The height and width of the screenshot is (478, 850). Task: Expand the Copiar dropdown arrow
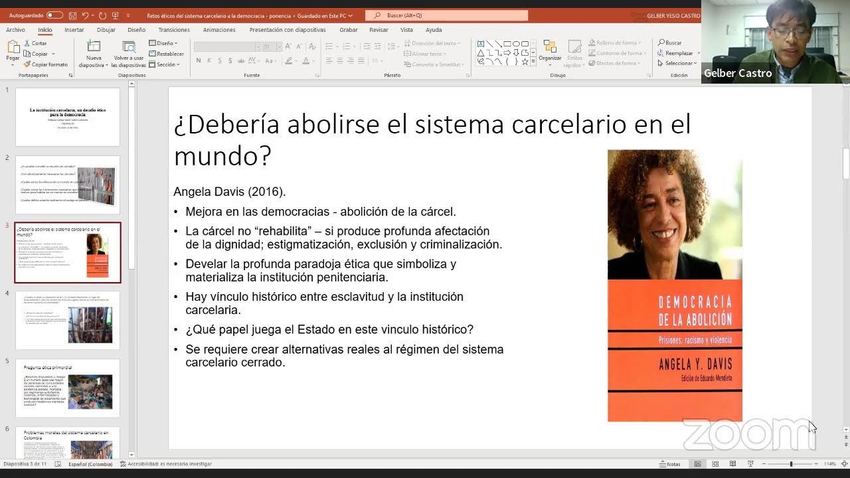[x=53, y=54]
